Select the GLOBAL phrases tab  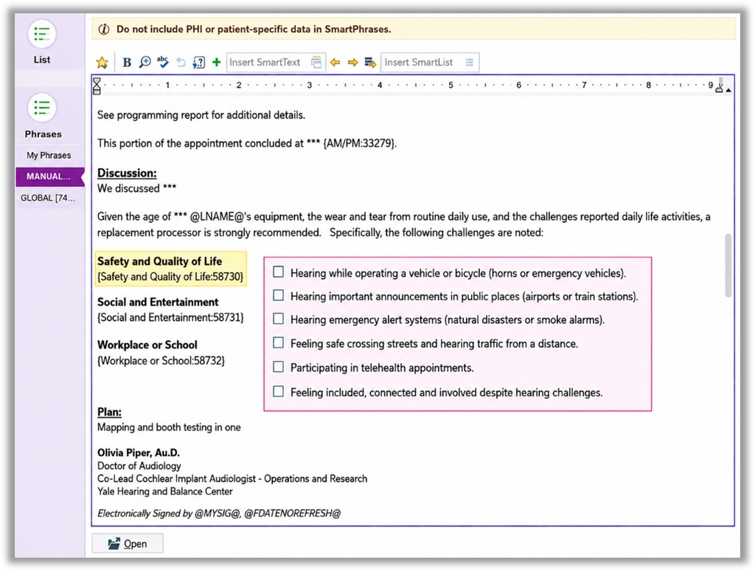(x=48, y=198)
